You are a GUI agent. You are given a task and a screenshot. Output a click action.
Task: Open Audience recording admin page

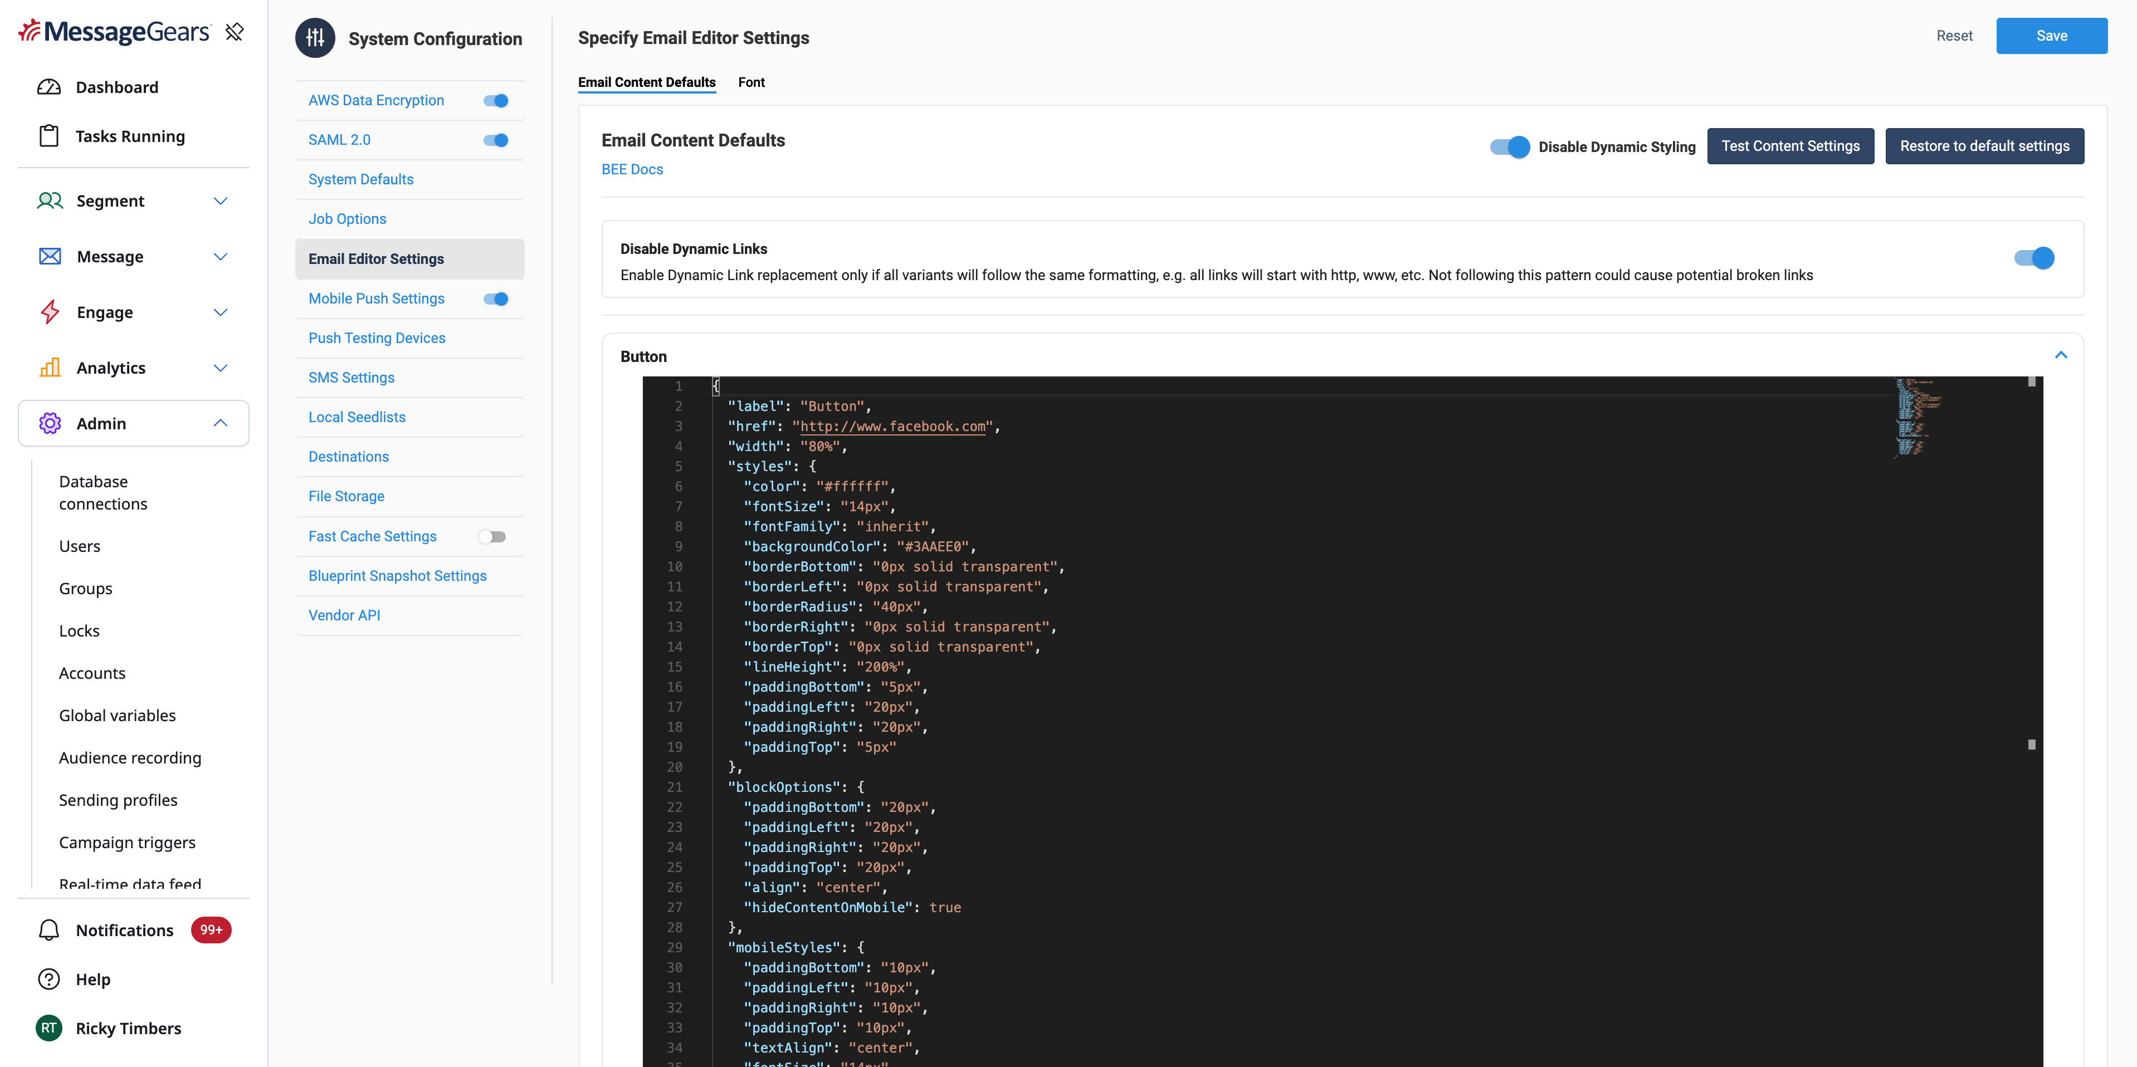(x=130, y=758)
